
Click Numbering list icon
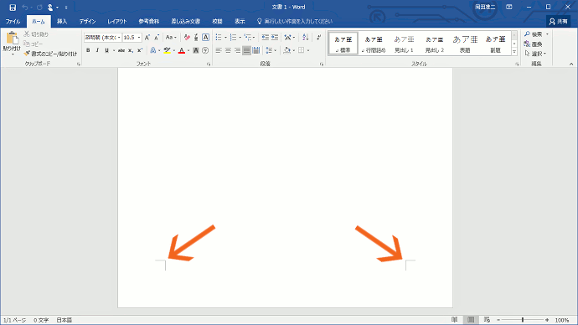click(234, 38)
